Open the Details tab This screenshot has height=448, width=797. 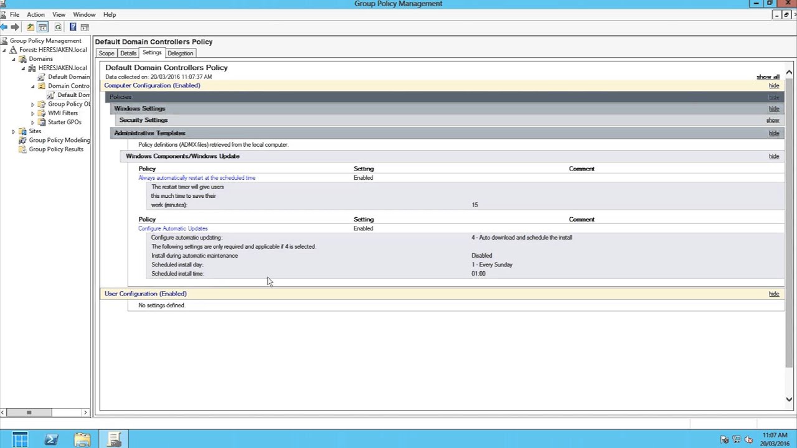[x=128, y=54]
